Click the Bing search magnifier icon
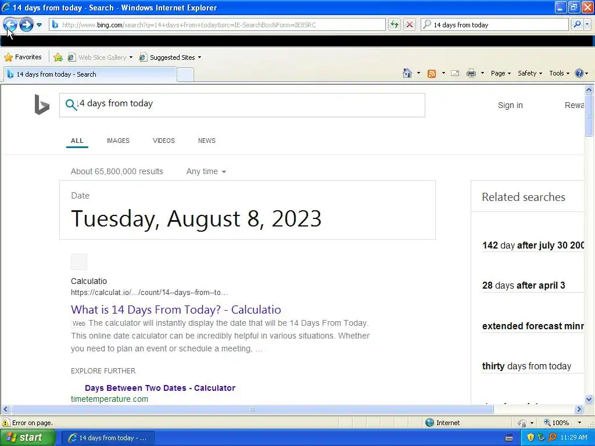This screenshot has width=595, height=446. point(70,105)
